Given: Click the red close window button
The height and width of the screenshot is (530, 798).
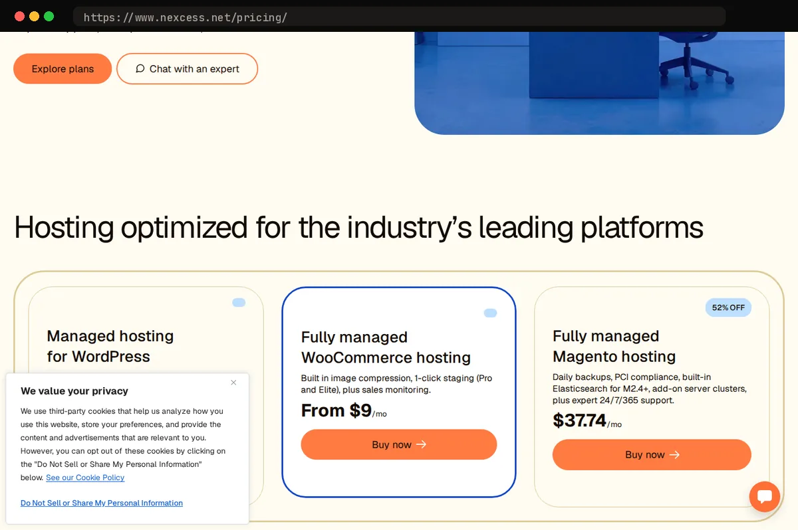Looking at the screenshot, I should point(19,17).
